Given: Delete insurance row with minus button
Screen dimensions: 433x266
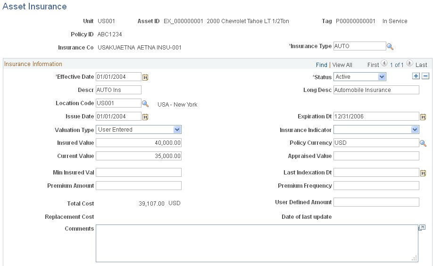Looking at the screenshot, I should [425, 76].
